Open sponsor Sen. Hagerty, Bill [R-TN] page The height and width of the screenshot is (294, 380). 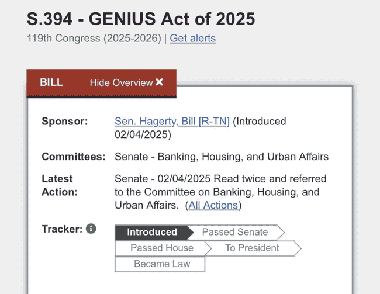pos(172,122)
